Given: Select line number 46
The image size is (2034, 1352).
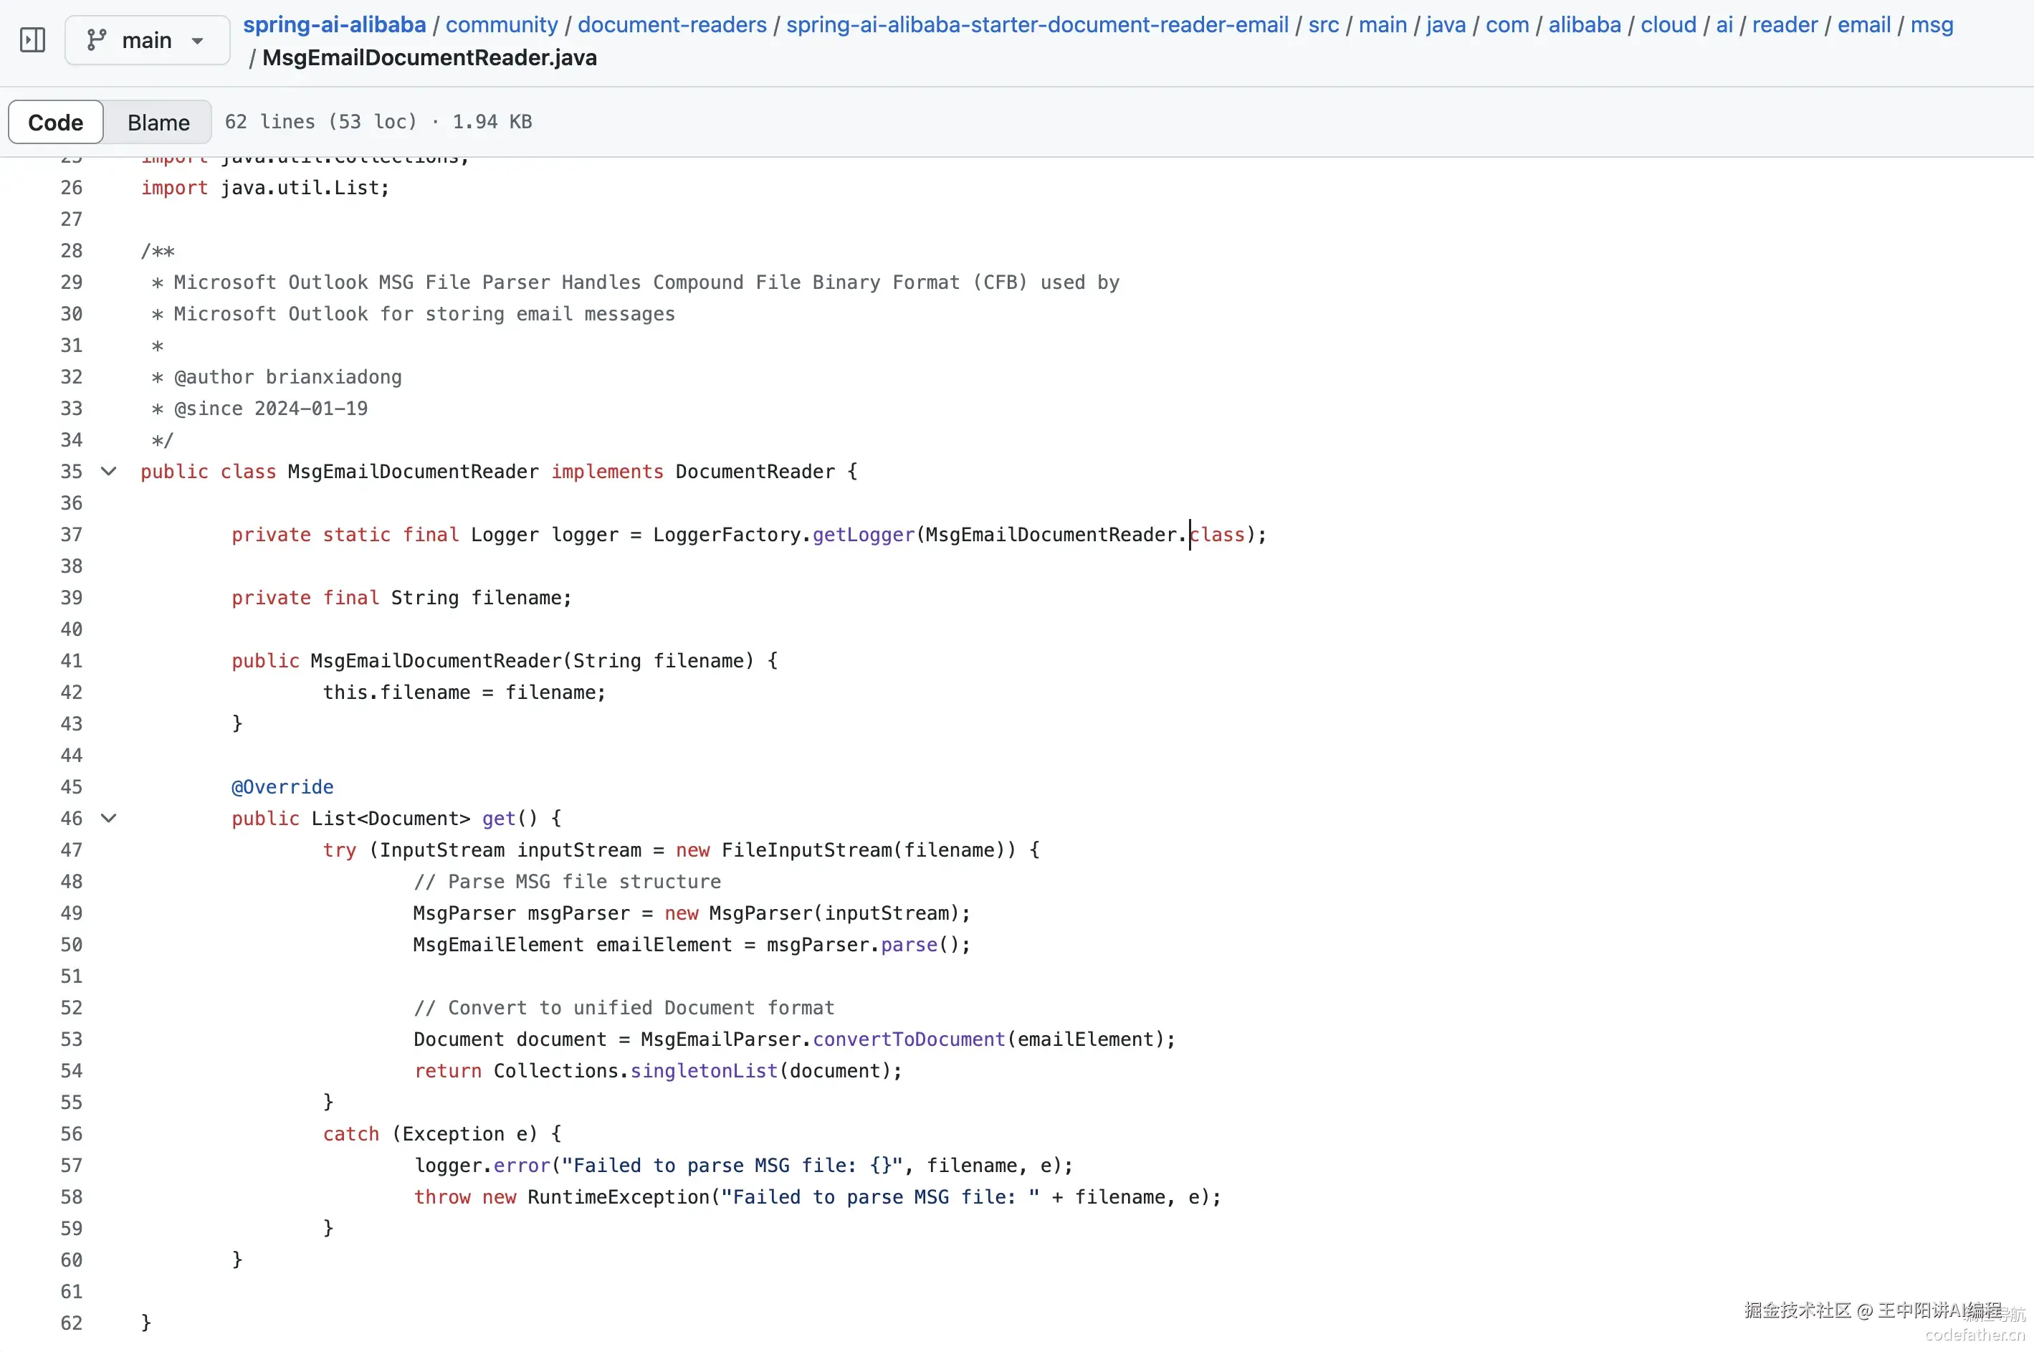Looking at the screenshot, I should point(72,818).
